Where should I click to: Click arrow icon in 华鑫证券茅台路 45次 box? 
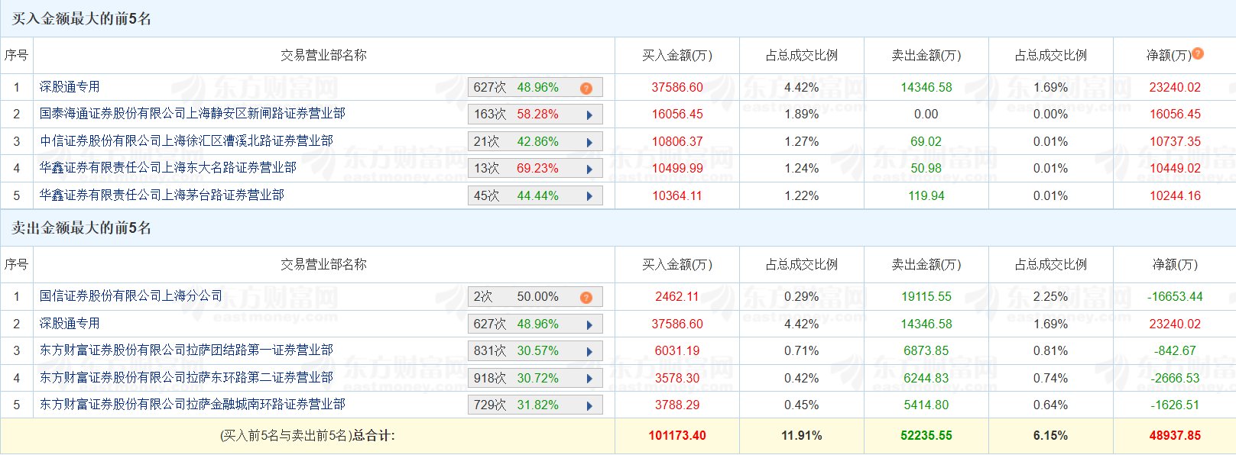(x=589, y=196)
